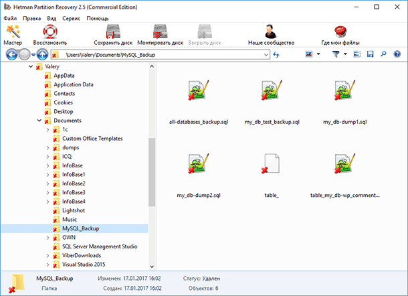The image size is (408, 296).
Task: Select my_db-dump2.sql file icon
Action: pos(199,163)
